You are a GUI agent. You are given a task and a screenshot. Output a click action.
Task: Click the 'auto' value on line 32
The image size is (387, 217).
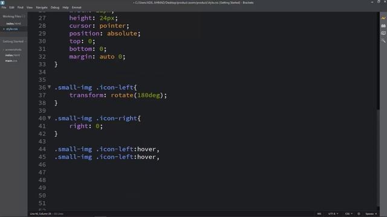[x=107, y=57]
